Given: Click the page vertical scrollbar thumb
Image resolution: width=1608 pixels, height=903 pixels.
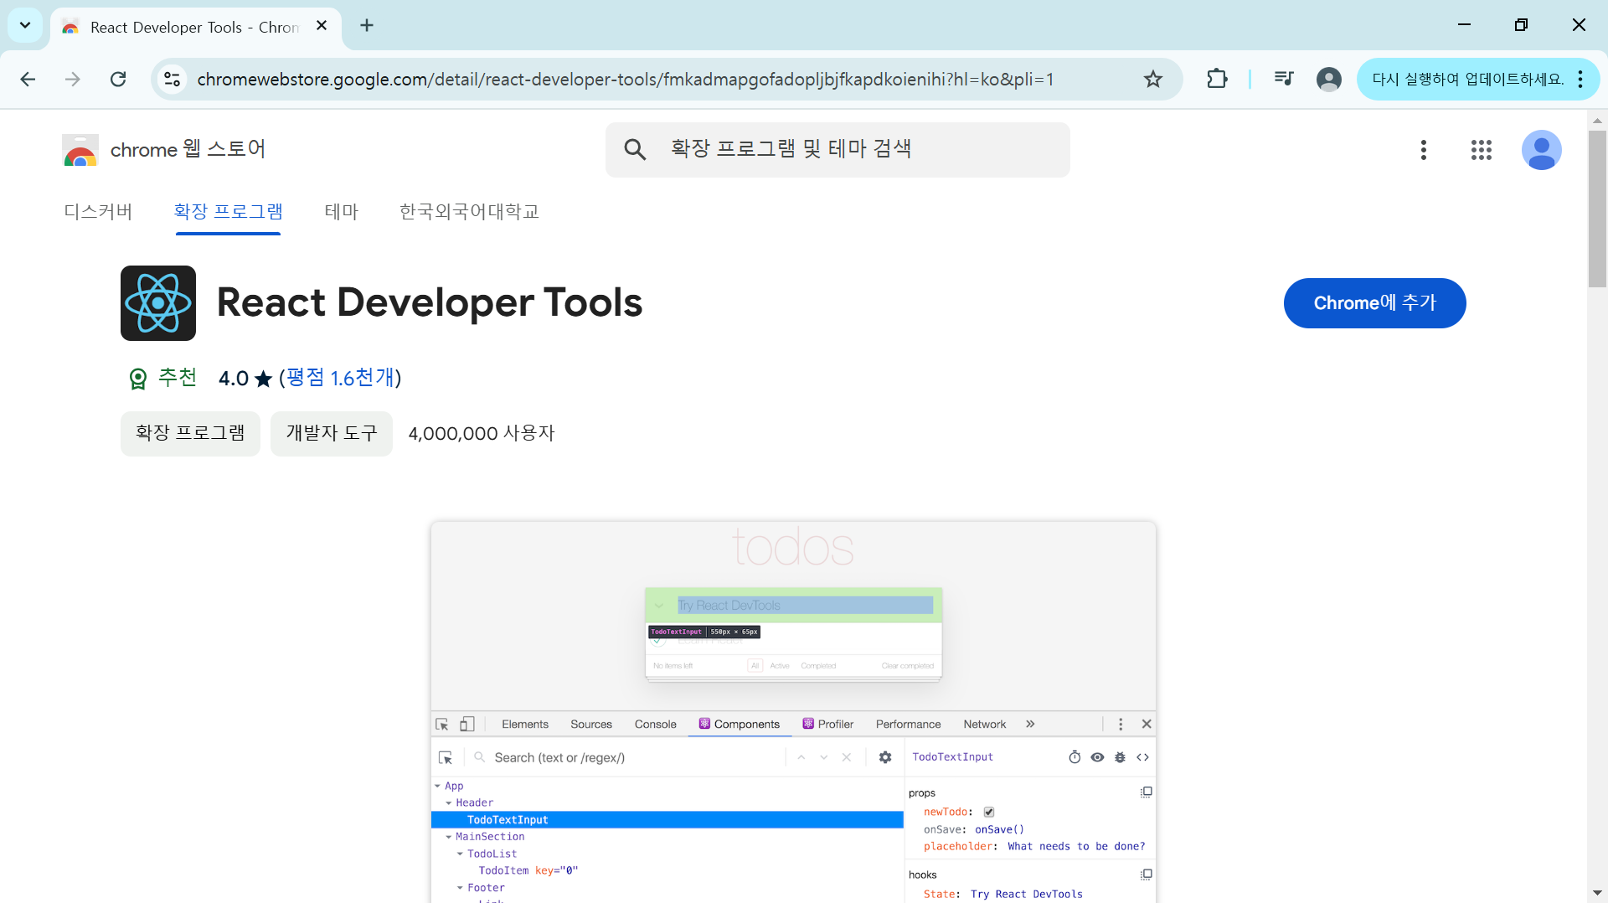Looking at the screenshot, I should (1597, 209).
